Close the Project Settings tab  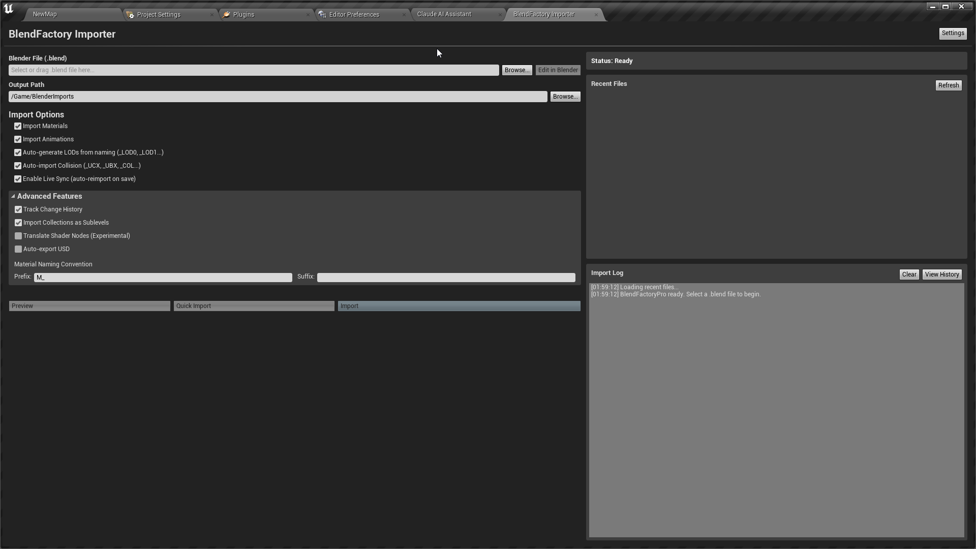[212, 15]
